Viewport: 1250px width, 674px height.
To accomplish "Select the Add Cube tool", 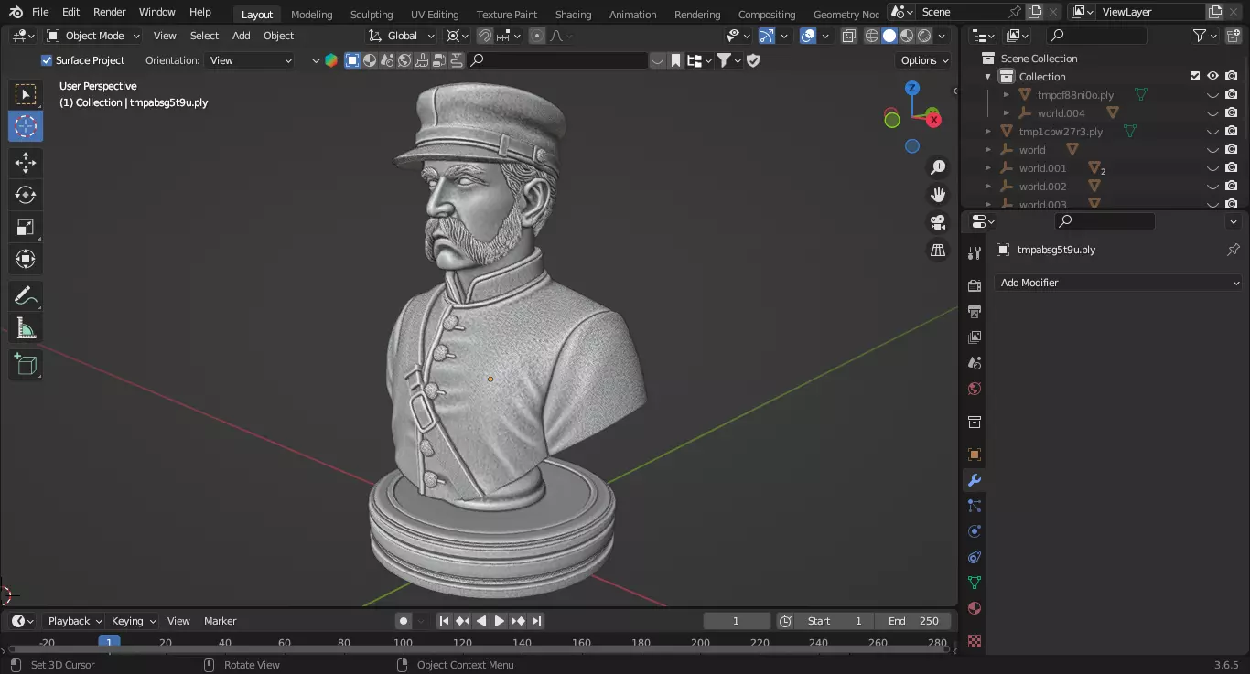I will tap(26, 365).
